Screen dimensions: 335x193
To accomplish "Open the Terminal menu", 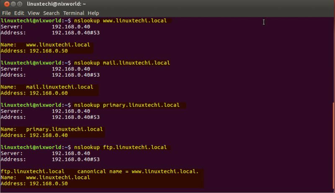I will coord(73,13).
